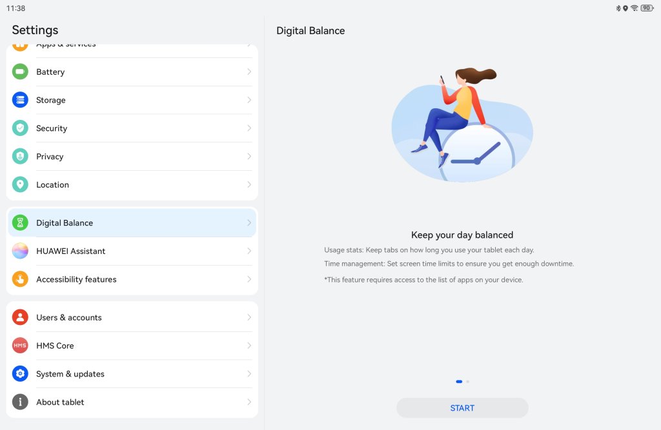The image size is (661, 430).
Task: Tap the Privacy icon
Action: pos(20,156)
